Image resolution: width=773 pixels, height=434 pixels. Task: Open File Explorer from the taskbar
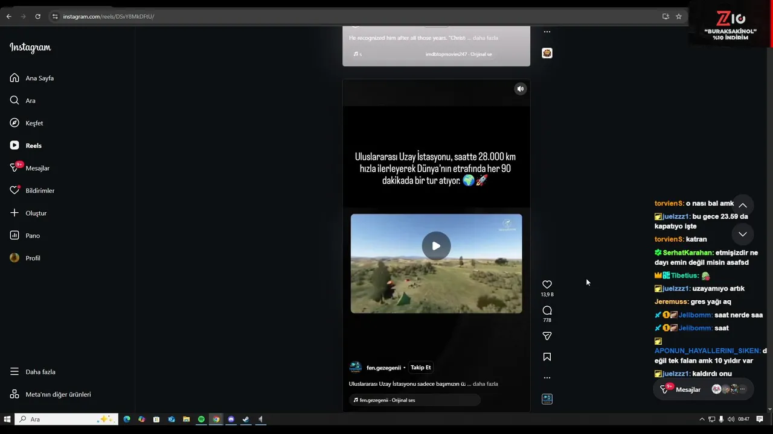point(186,419)
